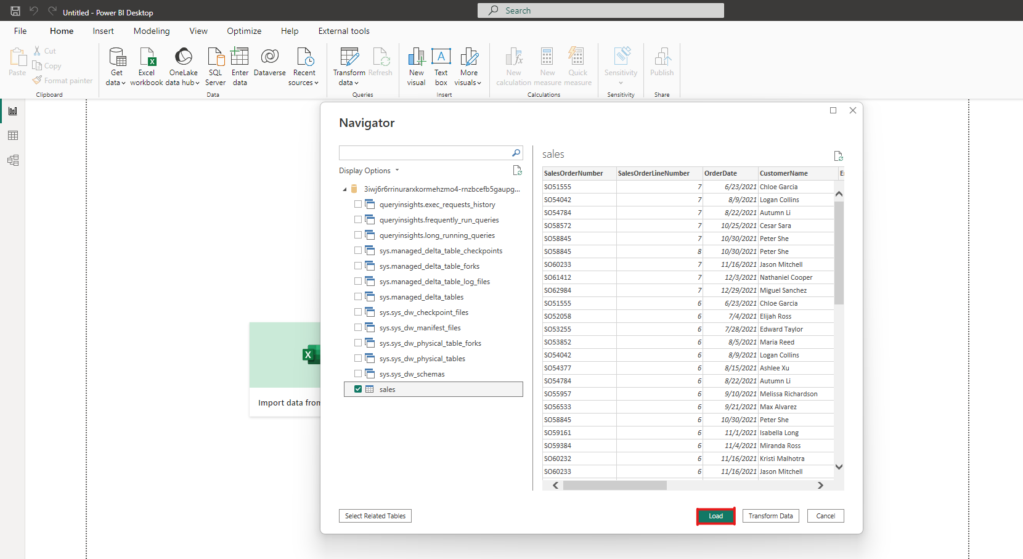Open the External tools tab
This screenshot has width=1023, height=559.
pos(343,31)
